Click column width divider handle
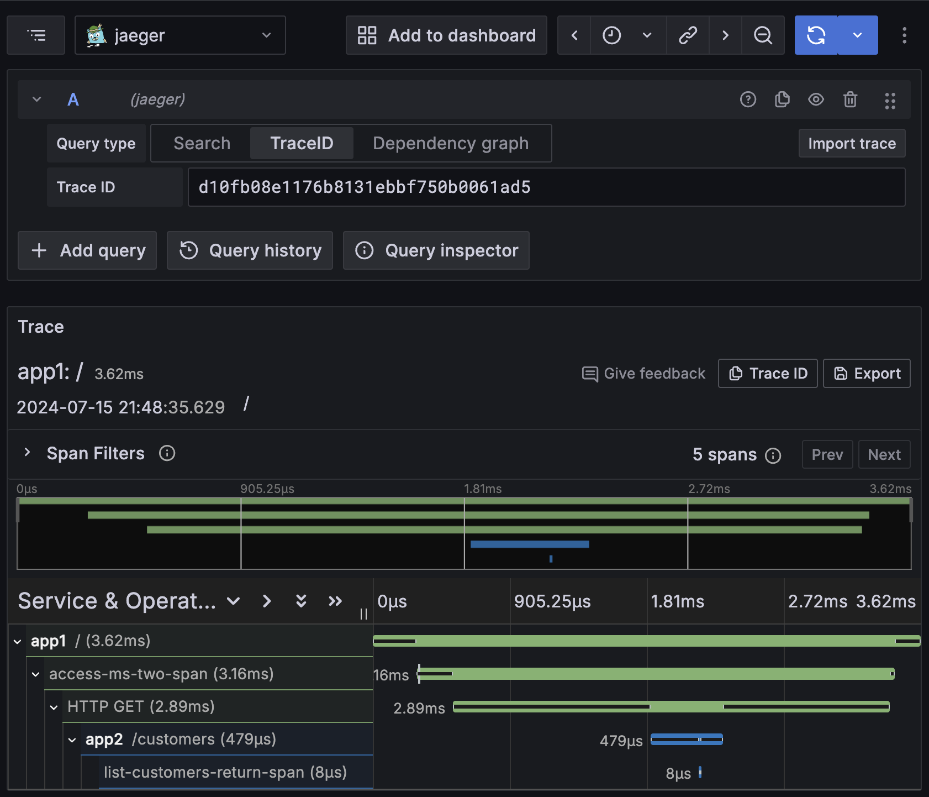929x797 pixels. 363,614
